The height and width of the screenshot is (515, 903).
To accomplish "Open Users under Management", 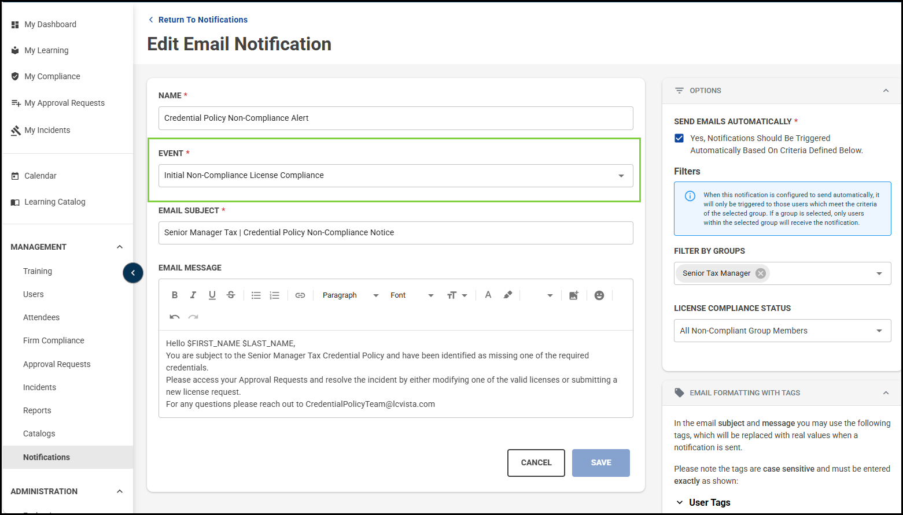I will [x=34, y=294].
